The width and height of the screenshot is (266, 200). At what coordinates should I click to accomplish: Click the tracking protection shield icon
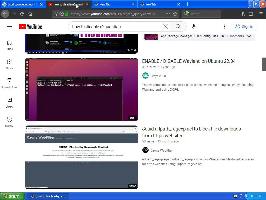pos(61,14)
